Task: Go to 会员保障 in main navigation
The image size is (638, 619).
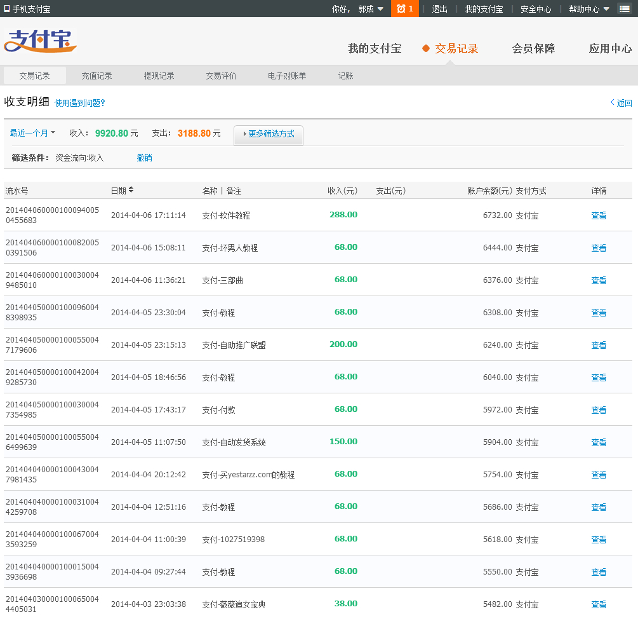Action: [533, 48]
